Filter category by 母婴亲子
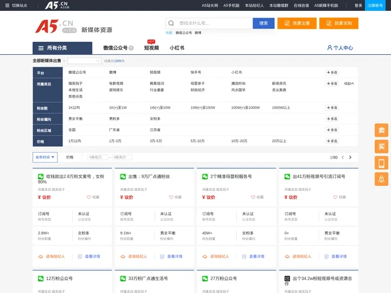 198,84
